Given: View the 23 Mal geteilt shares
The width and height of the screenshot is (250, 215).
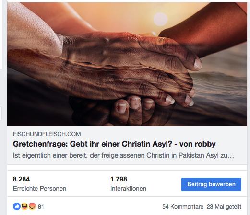Looking at the screenshot, I should coord(224,207).
